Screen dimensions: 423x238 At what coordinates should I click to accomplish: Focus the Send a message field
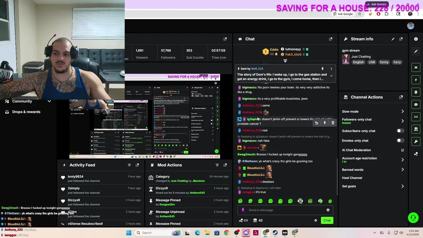coord(285,210)
